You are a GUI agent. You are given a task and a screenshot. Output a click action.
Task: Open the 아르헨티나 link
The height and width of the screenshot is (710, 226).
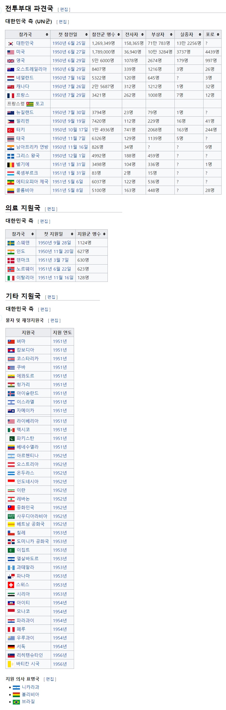click(28, 456)
